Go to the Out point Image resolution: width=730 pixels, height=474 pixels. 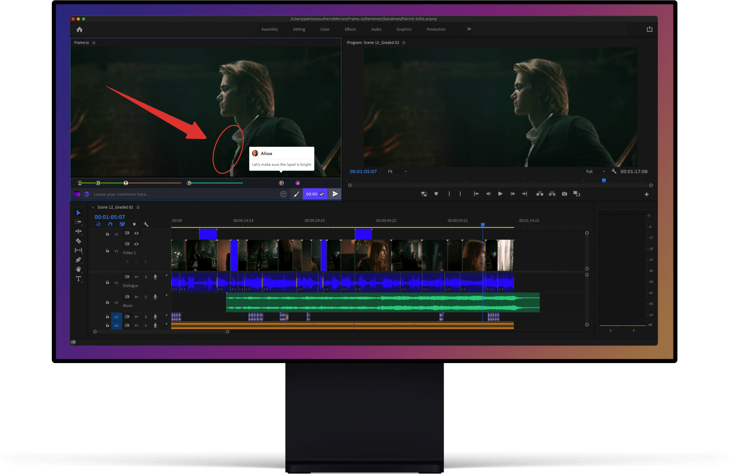pos(524,194)
